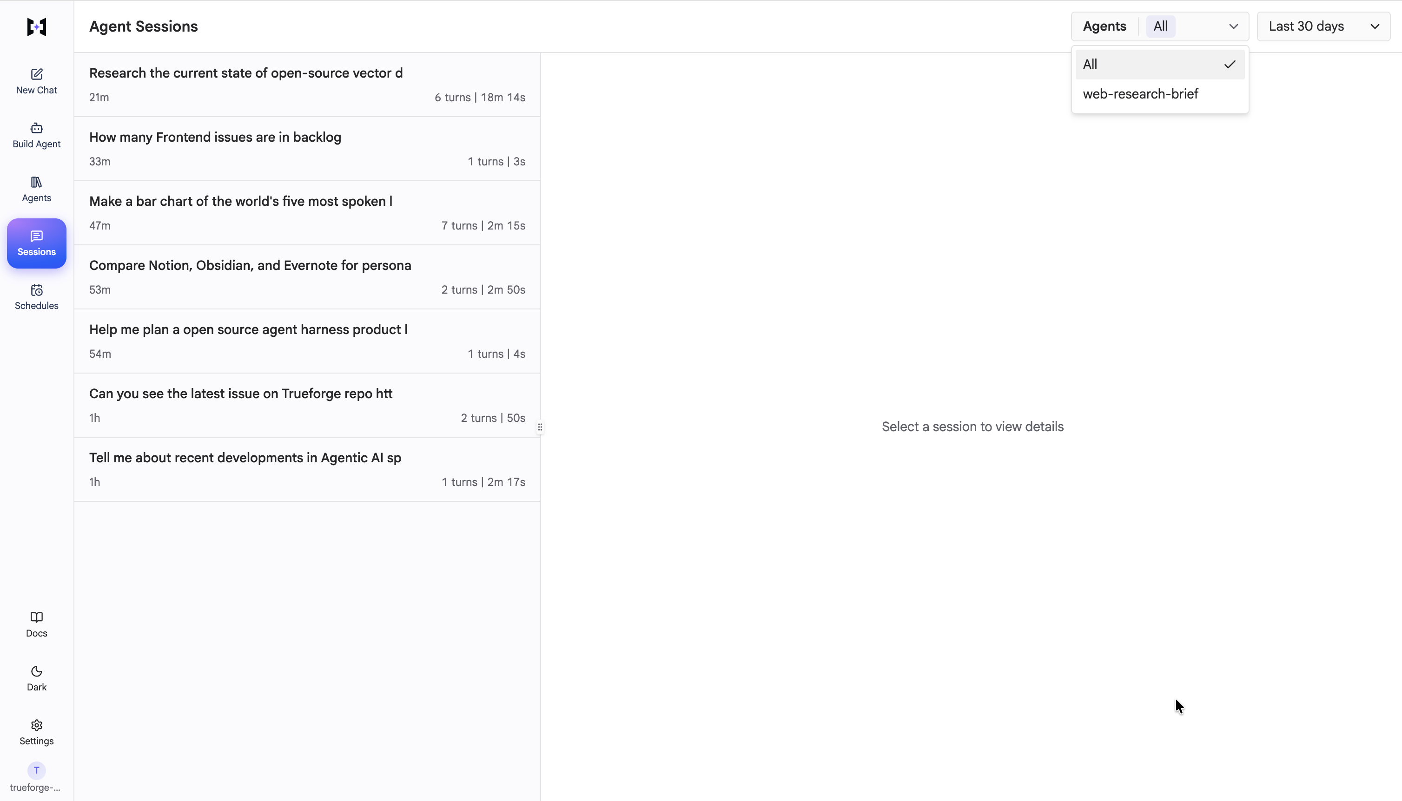
Task: Click the 33m timestamp
Action: (99, 162)
